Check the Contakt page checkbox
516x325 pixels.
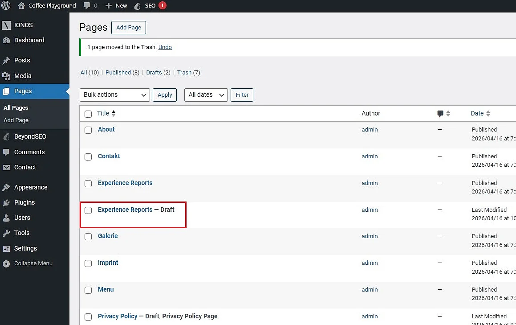(x=88, y=157)
